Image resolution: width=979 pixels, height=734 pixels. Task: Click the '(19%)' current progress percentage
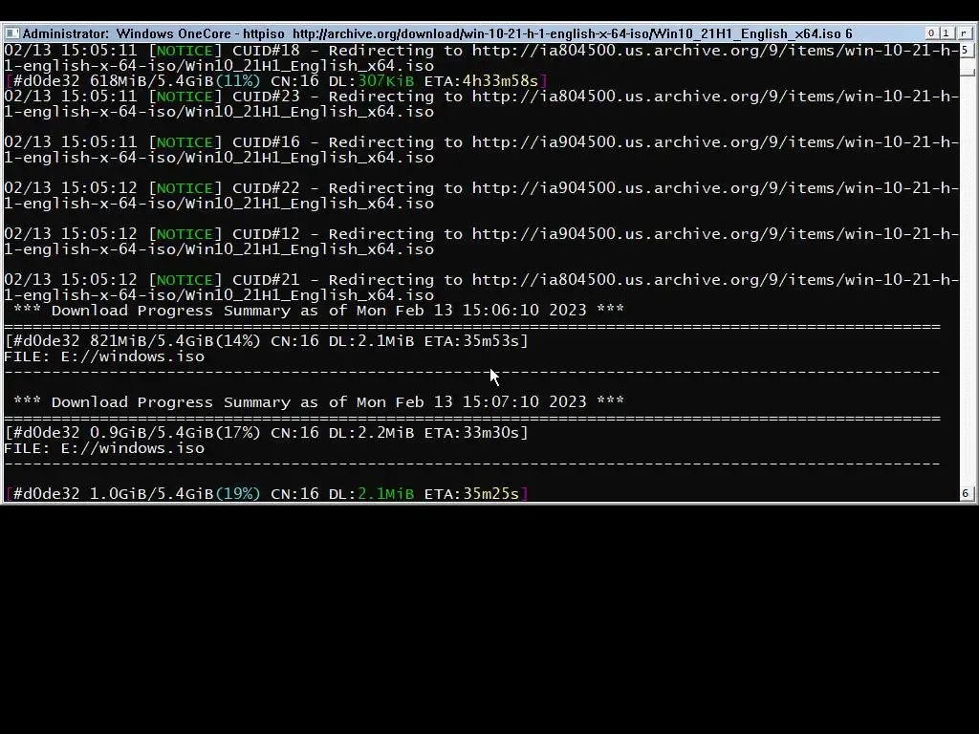coord(237,494)
